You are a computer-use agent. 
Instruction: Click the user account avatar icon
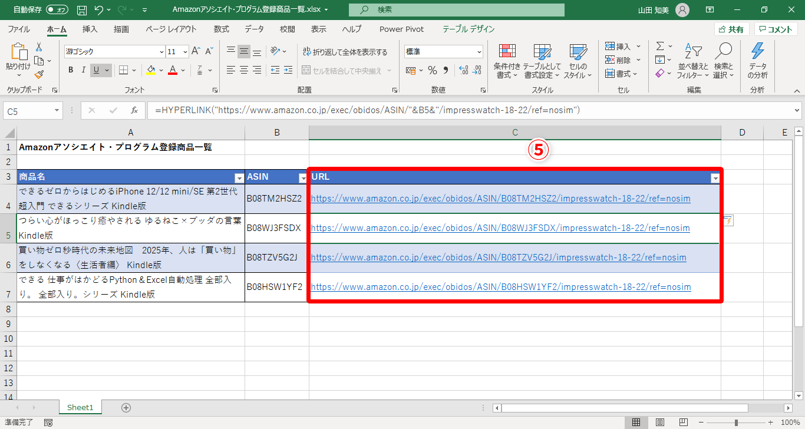coord(682,10)
